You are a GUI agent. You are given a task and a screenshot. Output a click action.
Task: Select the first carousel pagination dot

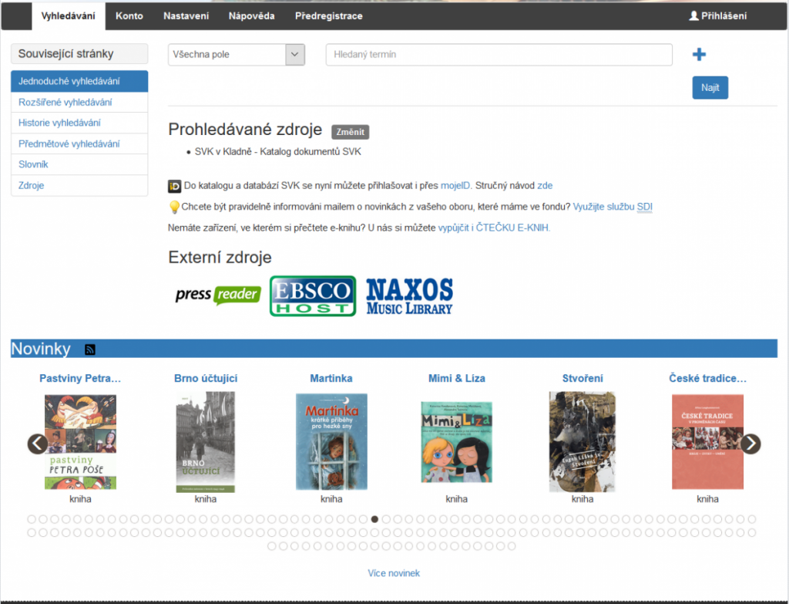click(x=32, y=519)
